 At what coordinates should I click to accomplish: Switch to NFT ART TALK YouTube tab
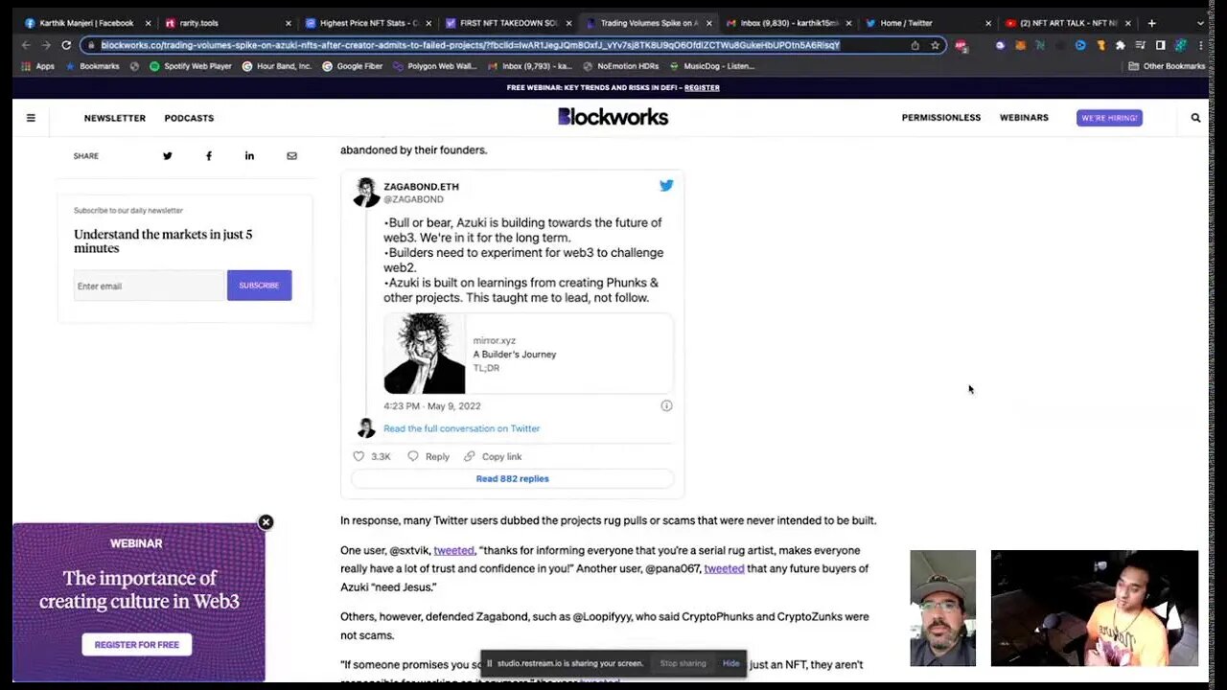[x=1066, y=23]
